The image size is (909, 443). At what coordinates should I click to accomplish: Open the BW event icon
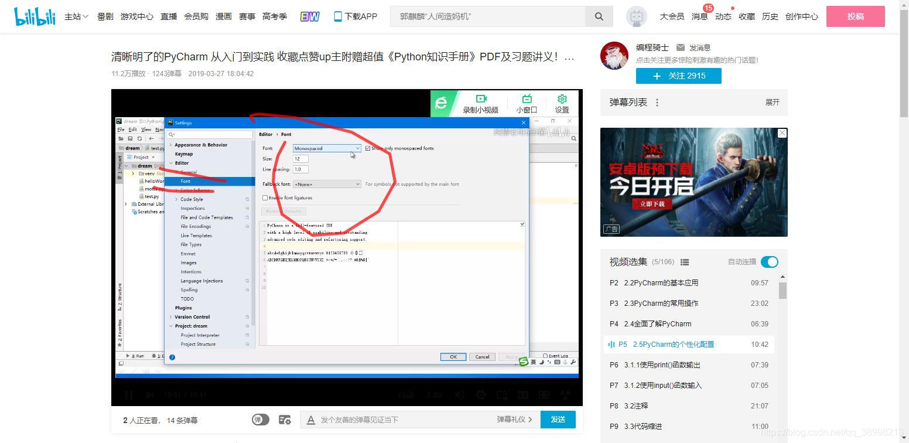[310, 16]
